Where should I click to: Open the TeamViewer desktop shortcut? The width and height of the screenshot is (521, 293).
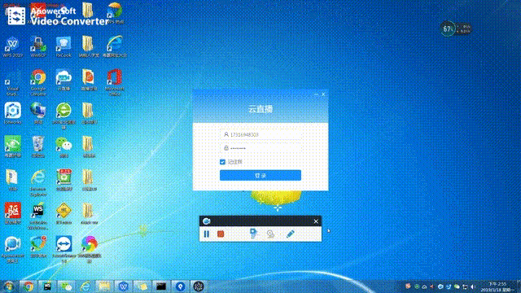63,249
